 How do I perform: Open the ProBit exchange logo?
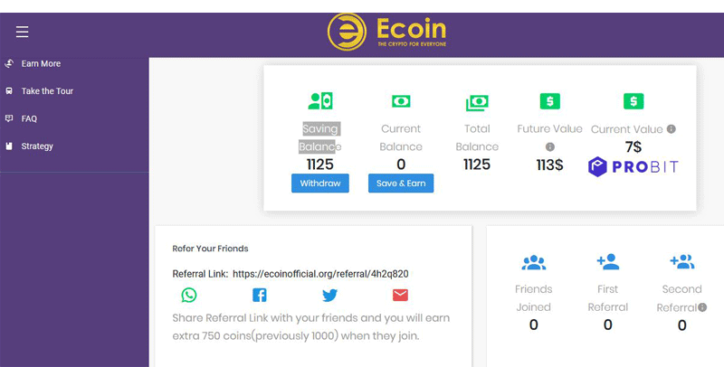[x=633, y=166]
